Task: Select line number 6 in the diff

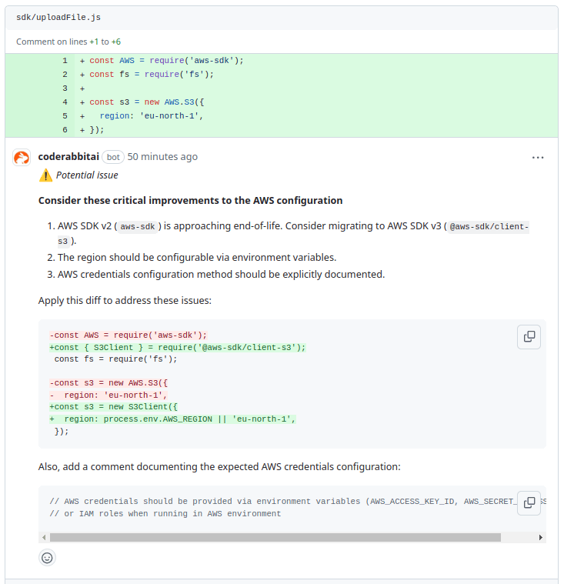Action: (65, 130)
